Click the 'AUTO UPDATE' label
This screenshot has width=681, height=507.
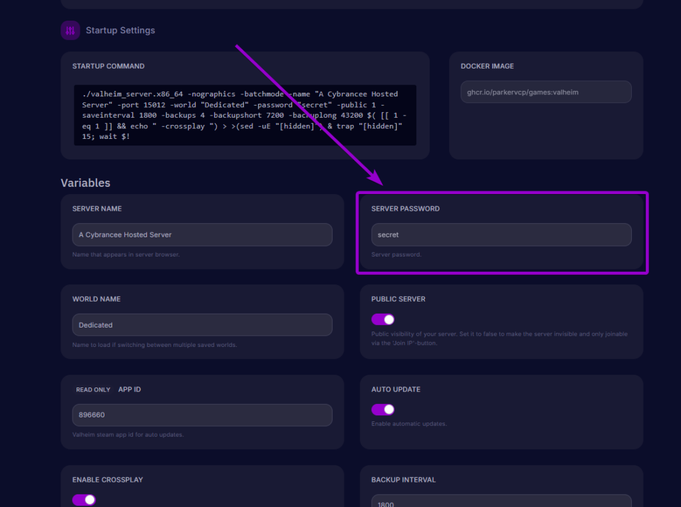click(x=396, y=389)
